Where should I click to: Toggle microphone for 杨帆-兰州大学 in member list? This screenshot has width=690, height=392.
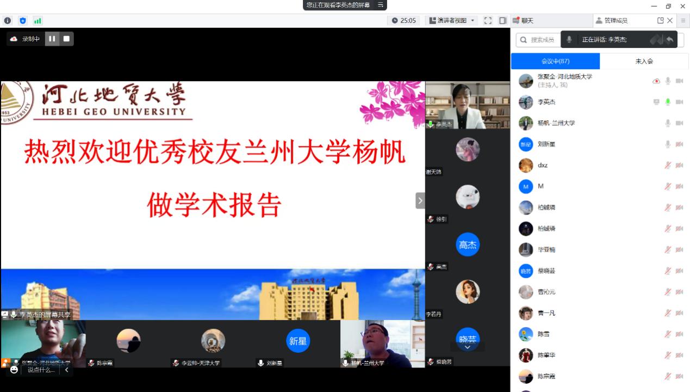(x=668, y=123)
